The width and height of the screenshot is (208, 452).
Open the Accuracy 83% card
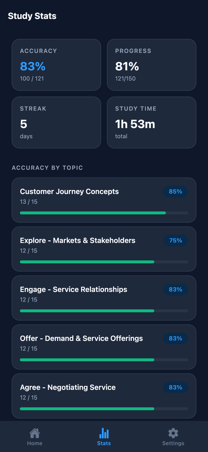(x=56, y=65)
